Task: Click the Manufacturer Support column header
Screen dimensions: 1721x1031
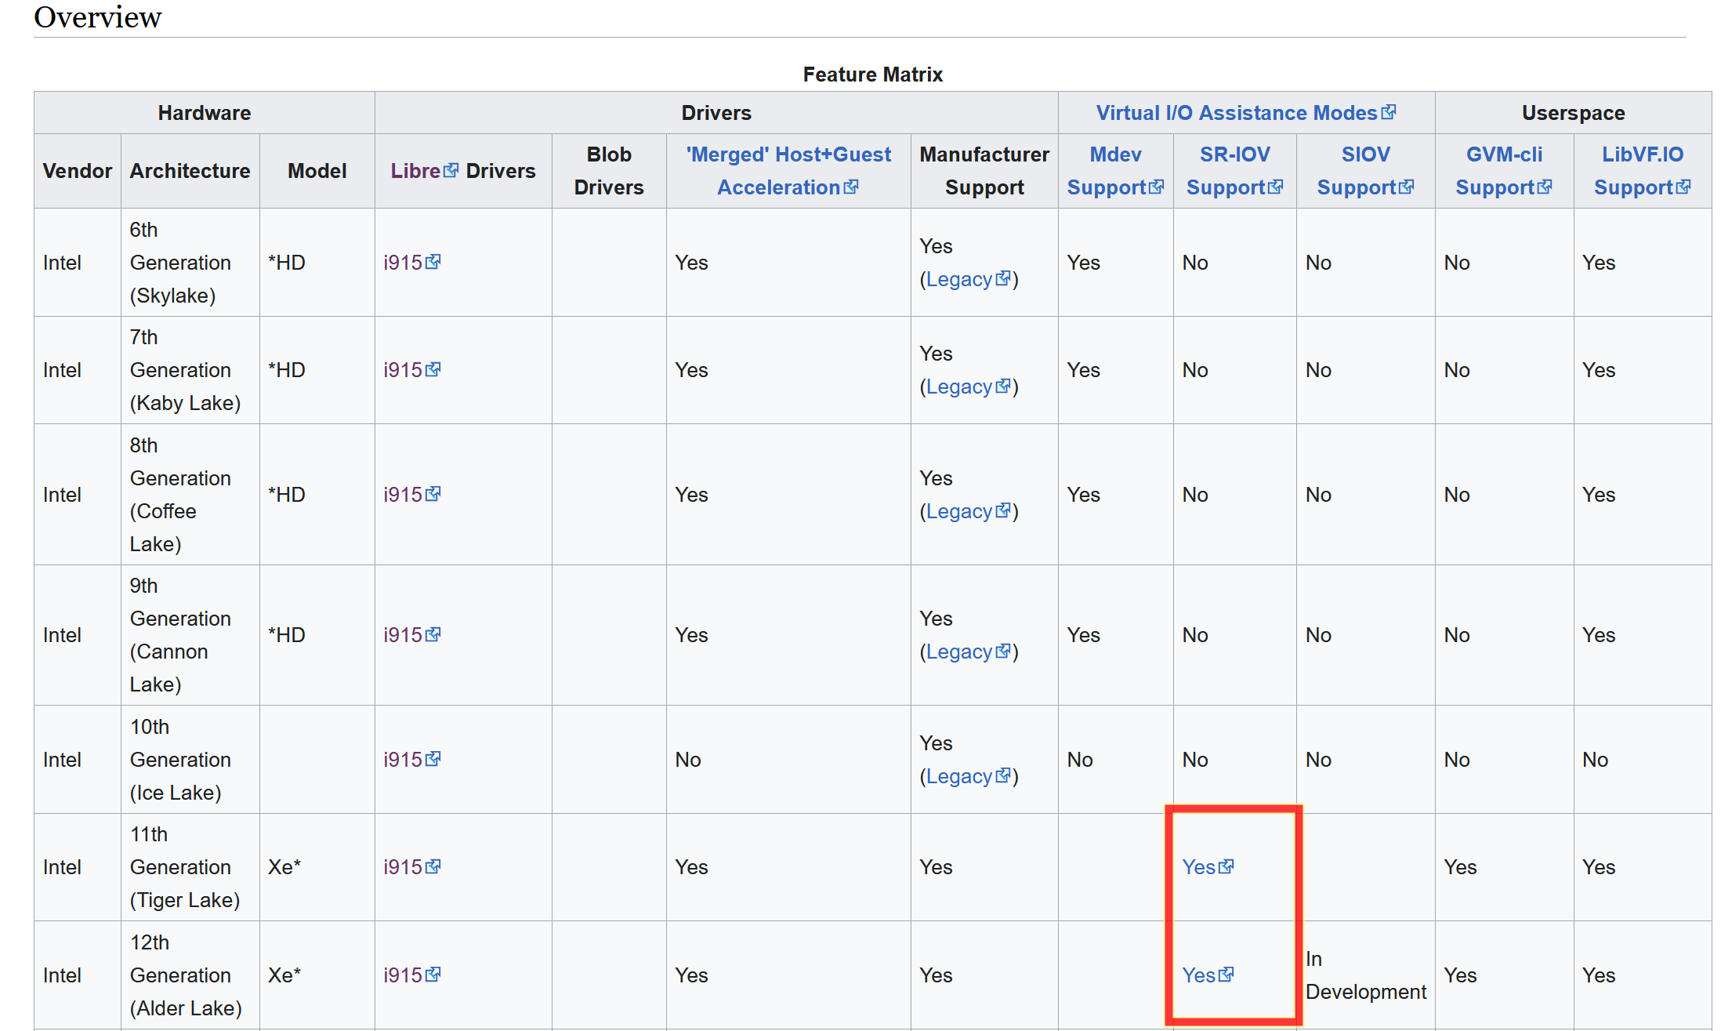Action: click(x=984, y=171)
